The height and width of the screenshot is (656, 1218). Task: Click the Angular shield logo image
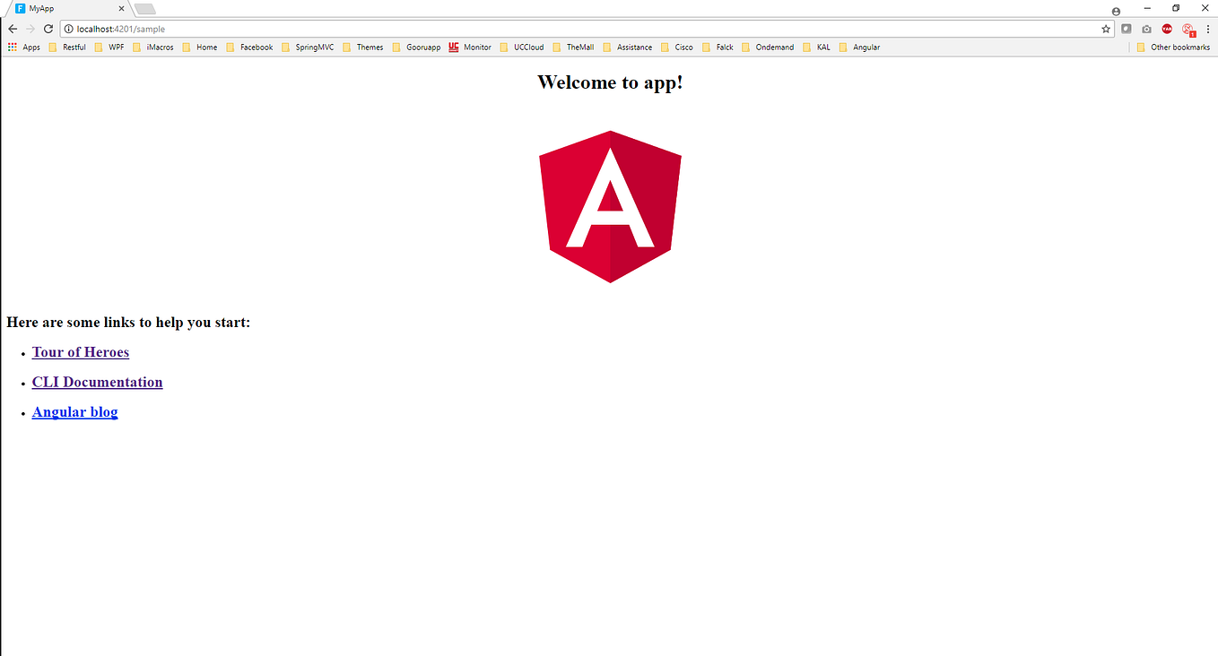pos(610,206)
